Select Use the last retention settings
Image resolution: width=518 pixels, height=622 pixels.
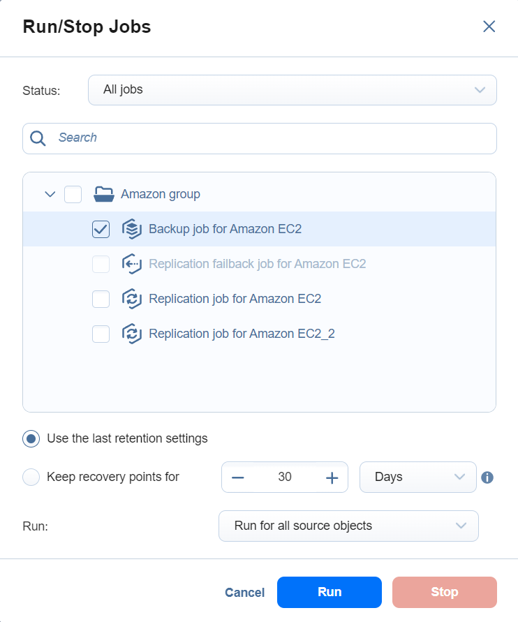point(31,438)
